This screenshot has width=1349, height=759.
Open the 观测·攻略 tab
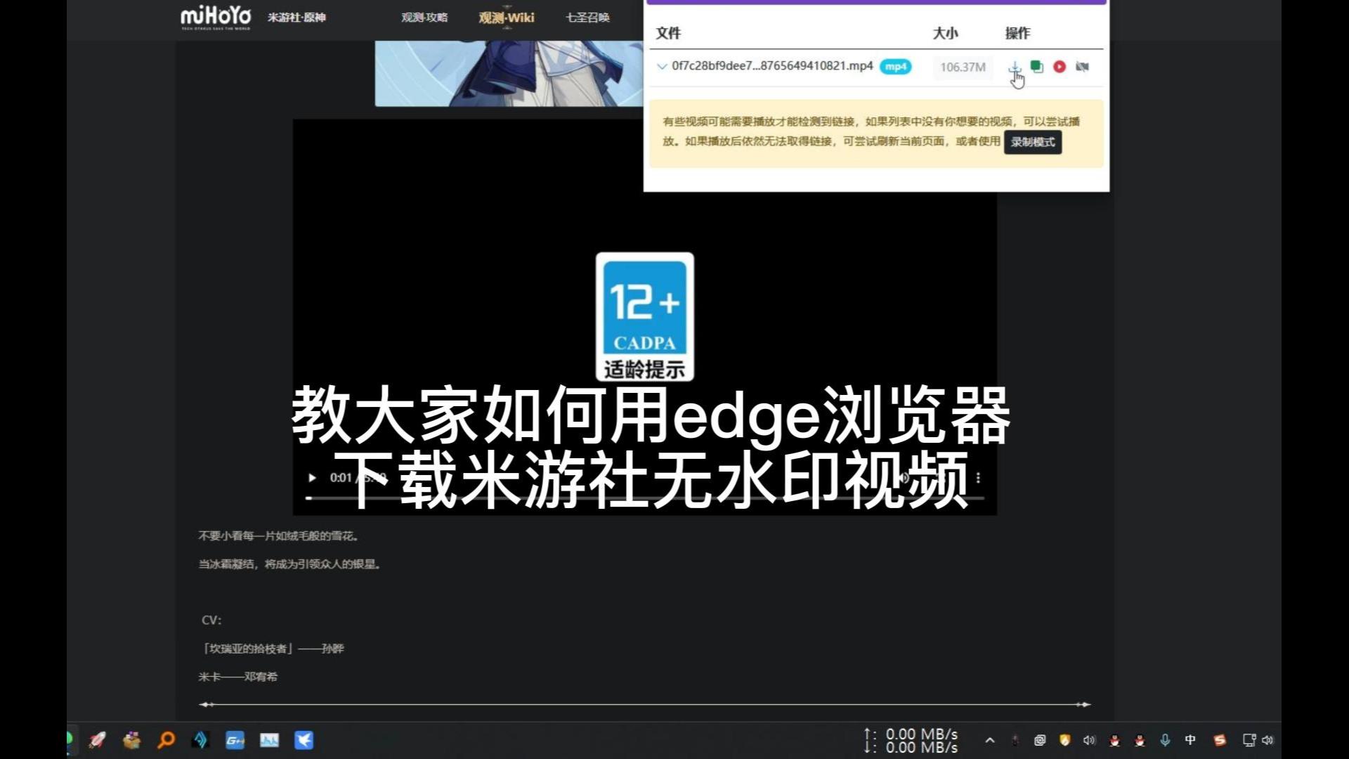click(424, 18)
